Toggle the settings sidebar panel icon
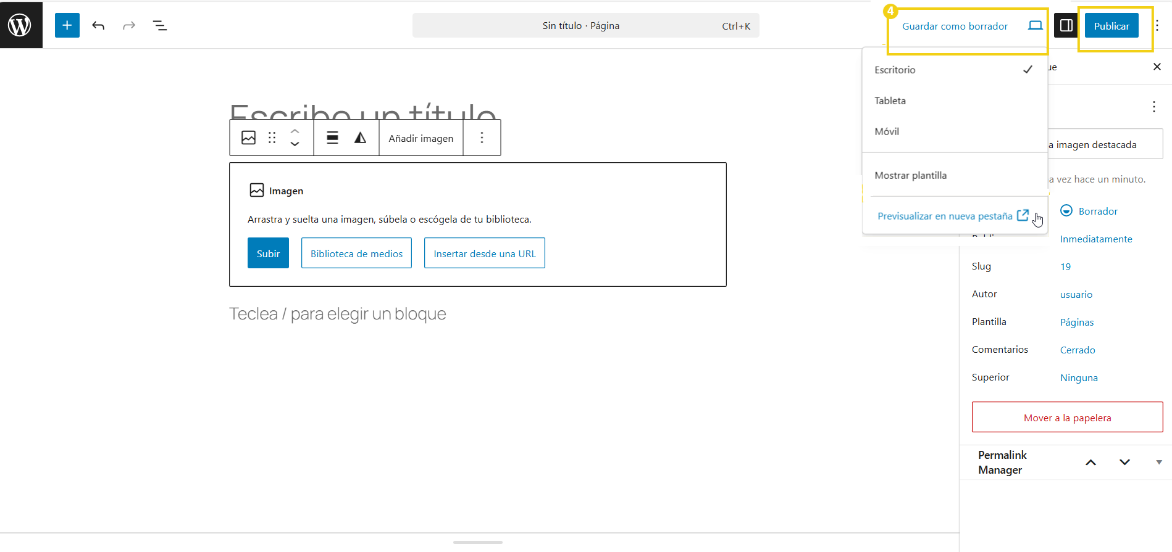 [1066, 25]
